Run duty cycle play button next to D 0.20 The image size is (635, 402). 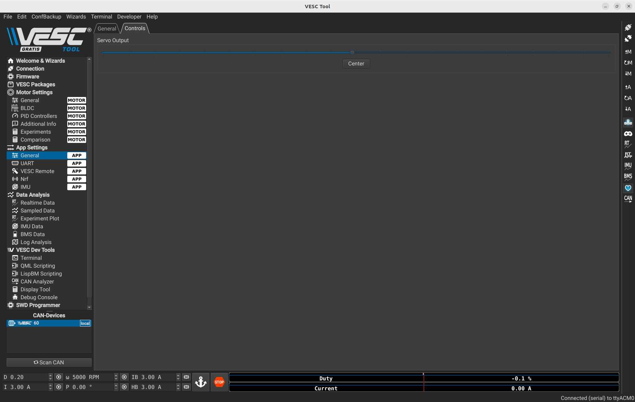[x=59, y=377]
